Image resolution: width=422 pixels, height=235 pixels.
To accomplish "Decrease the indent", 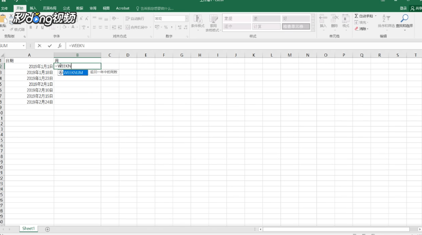I will click(x=114, y=28).
